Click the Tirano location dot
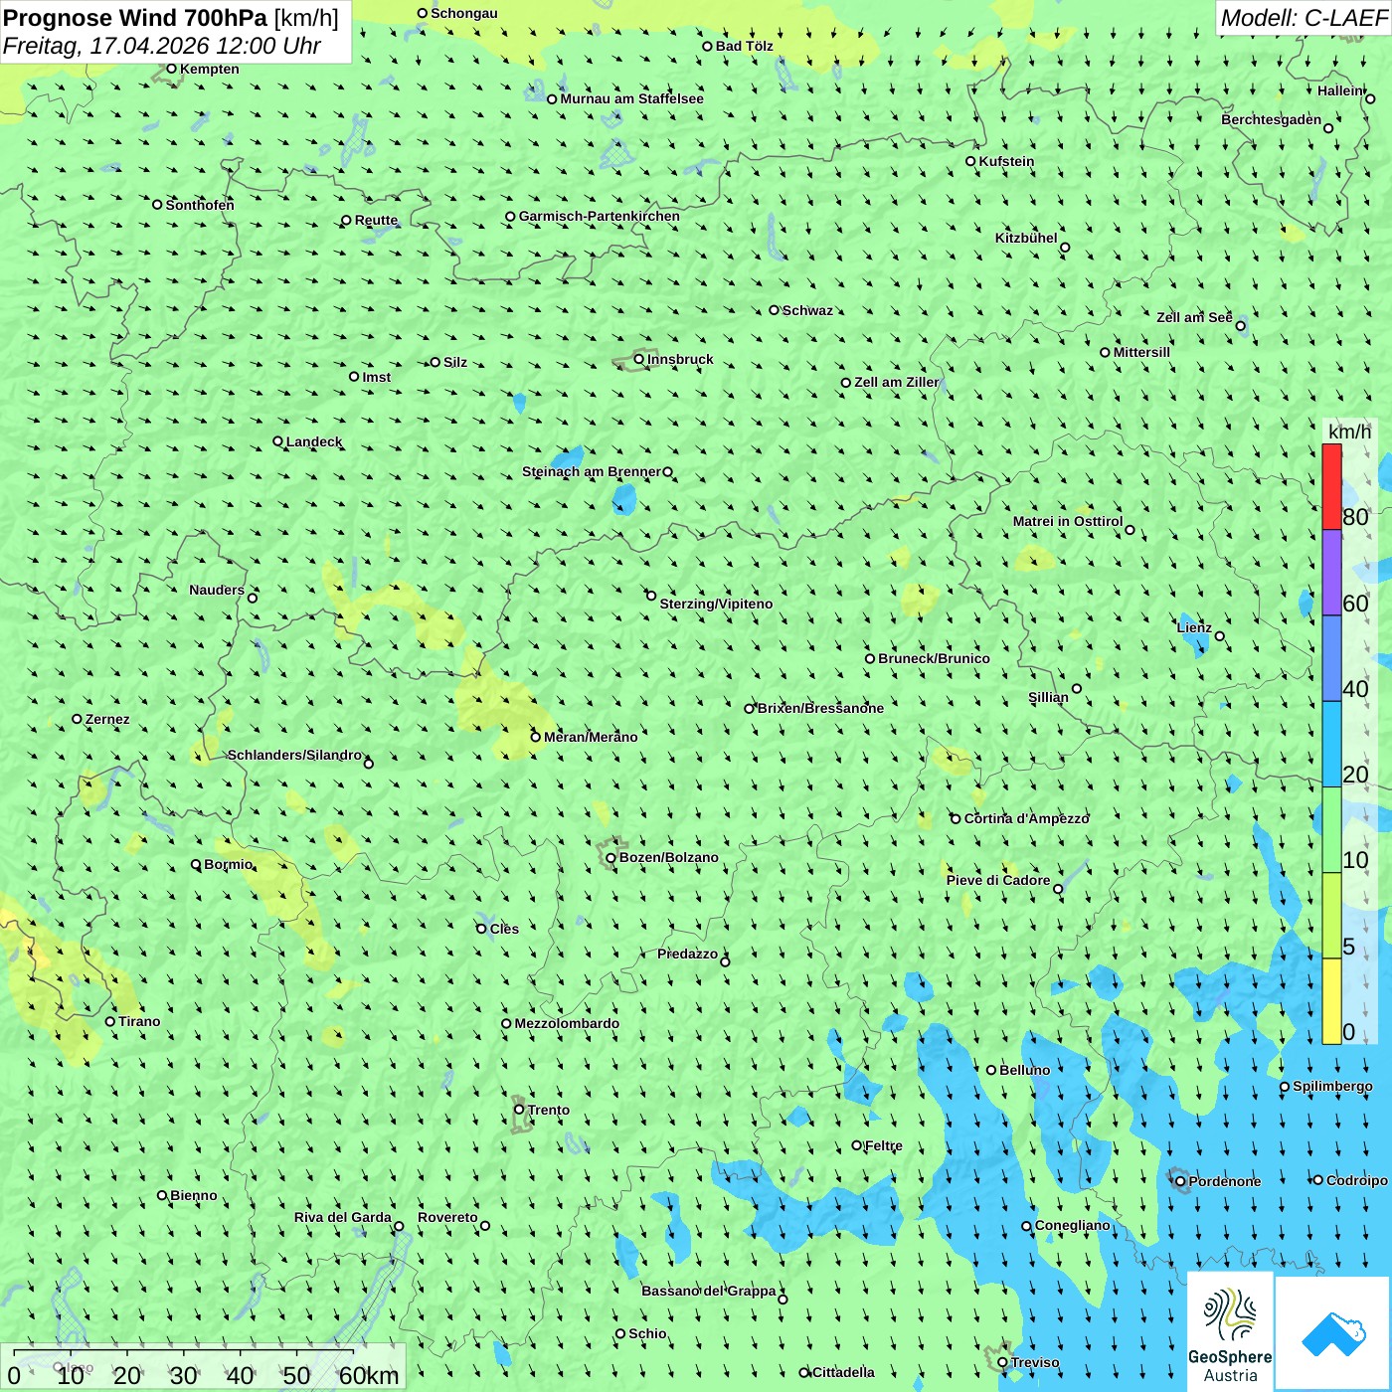Screen dimensions: 1392x1392 point(110,1021)
